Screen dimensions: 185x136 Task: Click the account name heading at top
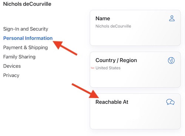(x=27, y=4)
